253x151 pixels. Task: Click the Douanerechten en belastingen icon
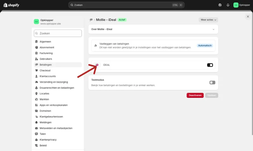click(36, 88)
